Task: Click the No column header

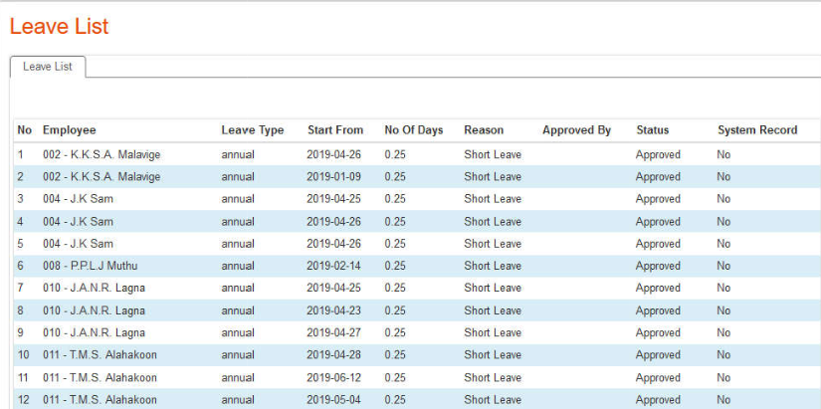Action: tap(24, 130)
